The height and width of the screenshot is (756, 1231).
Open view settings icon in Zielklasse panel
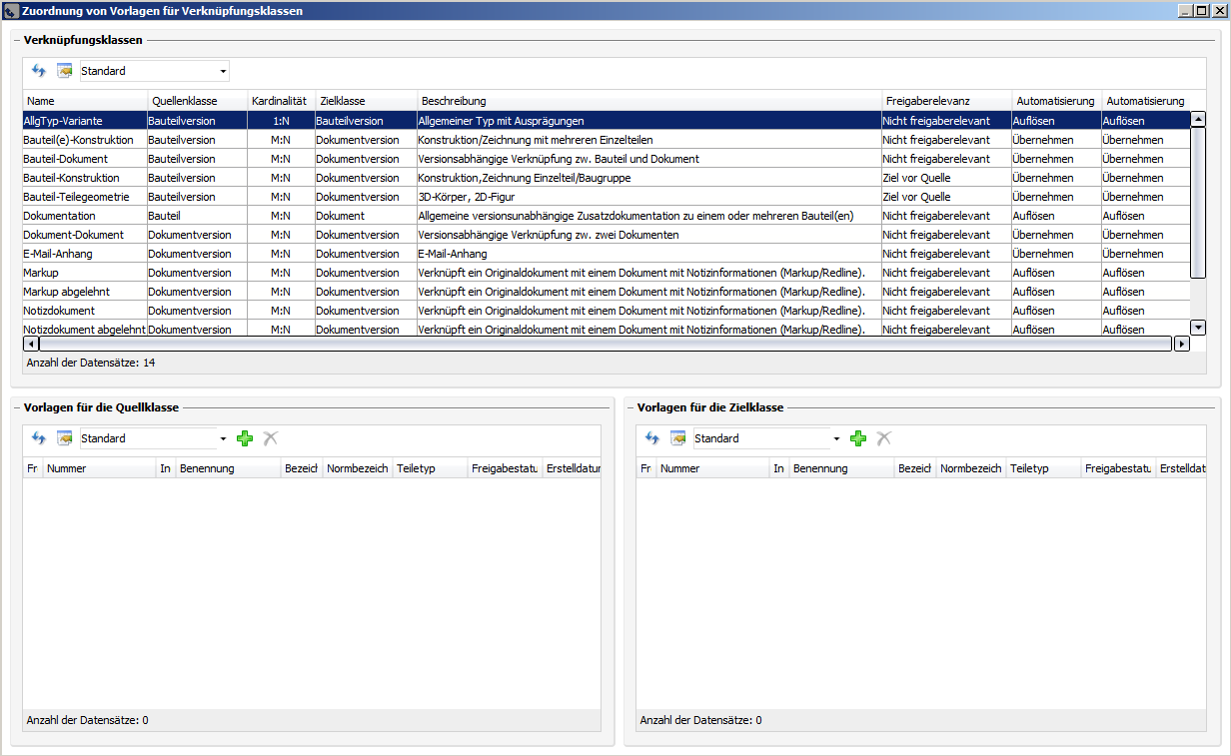point(677,438)
